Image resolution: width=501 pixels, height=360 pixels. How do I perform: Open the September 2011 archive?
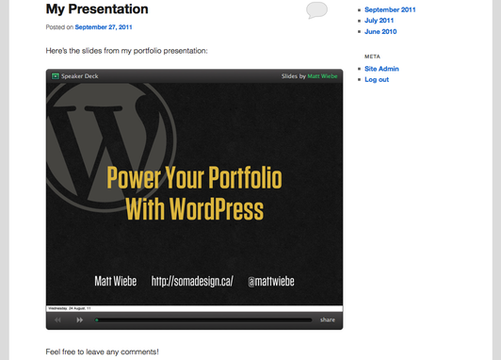(390, 9)
